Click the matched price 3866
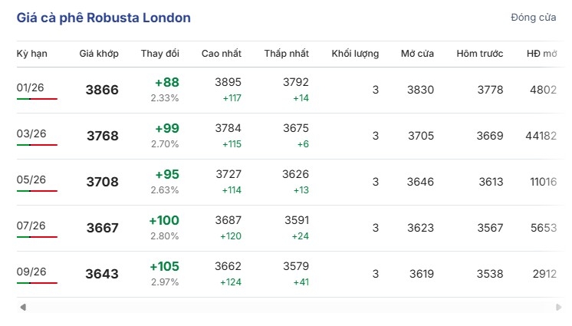This screenshot has height=326, width=572. tap(102, 90)
